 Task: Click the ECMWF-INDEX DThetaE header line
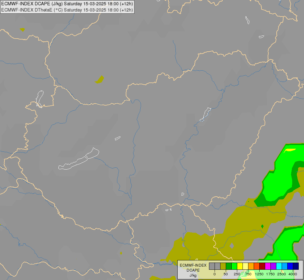[67, 10]
